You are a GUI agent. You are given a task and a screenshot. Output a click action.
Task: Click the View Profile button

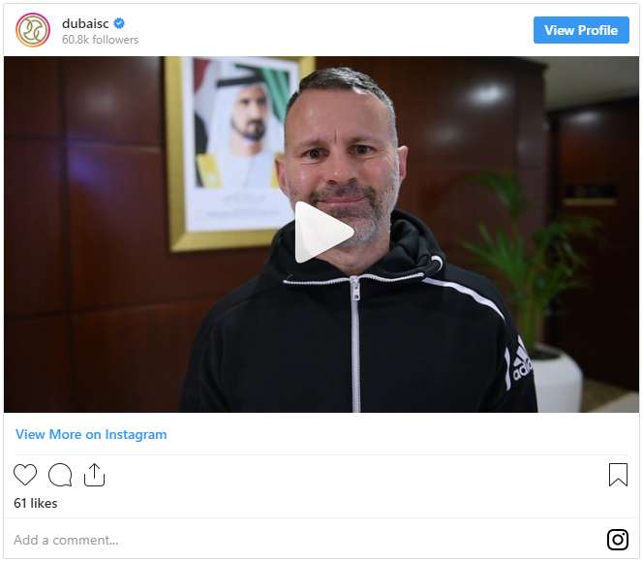click(x=581, y=30)
